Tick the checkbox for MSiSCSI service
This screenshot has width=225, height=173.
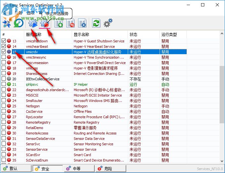[4, 95]
